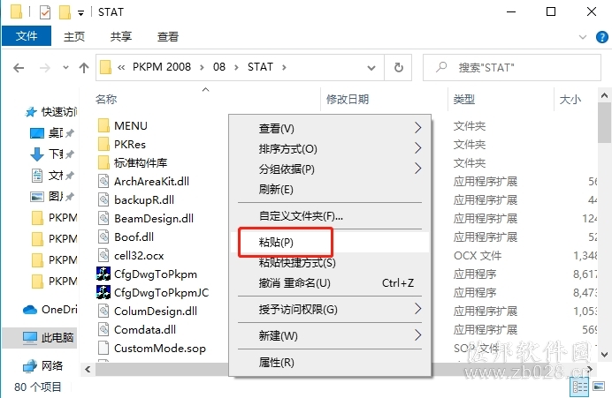Open the 查看 ribbon tab
The width and height of the screenshot is (612, 398).
[x=168, y=36]
